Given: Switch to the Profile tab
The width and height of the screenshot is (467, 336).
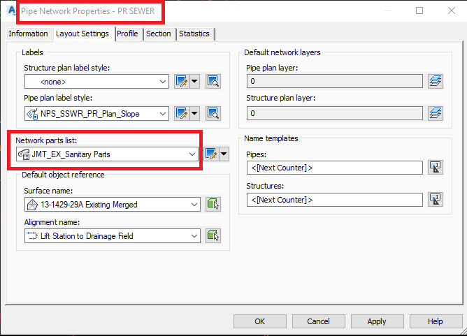Looking at the screenshot, I should tap(127, 34).
